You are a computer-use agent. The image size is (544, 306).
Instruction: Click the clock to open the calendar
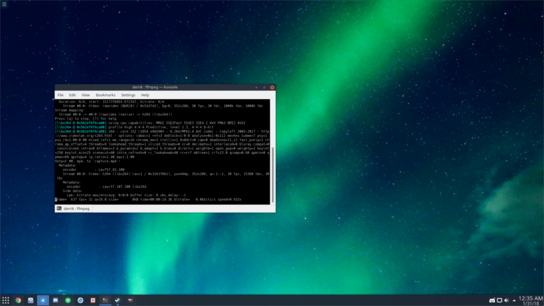531,299
